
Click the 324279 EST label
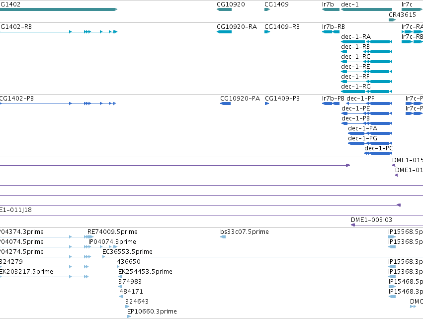pyautogui.click(x=11, y=262)
